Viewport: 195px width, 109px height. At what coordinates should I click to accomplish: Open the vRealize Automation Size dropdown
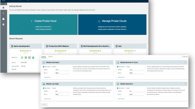(62, 73)
